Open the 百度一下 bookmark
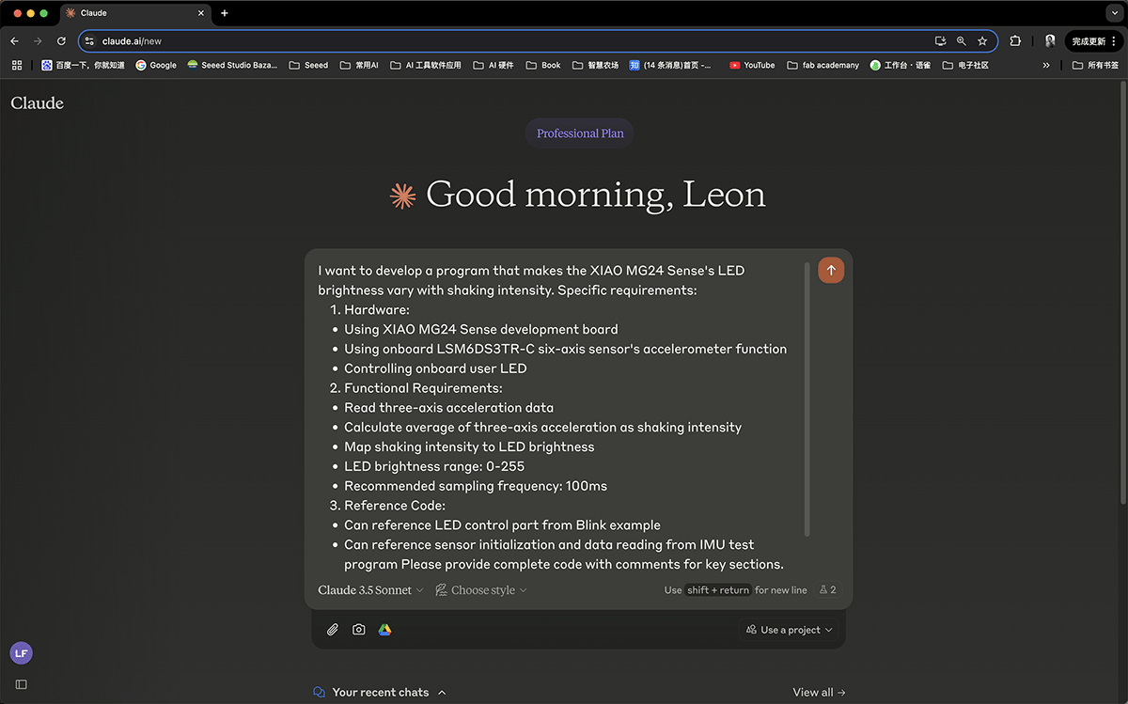The height and width of the screenshot is (704, 1128). point(83,65)
